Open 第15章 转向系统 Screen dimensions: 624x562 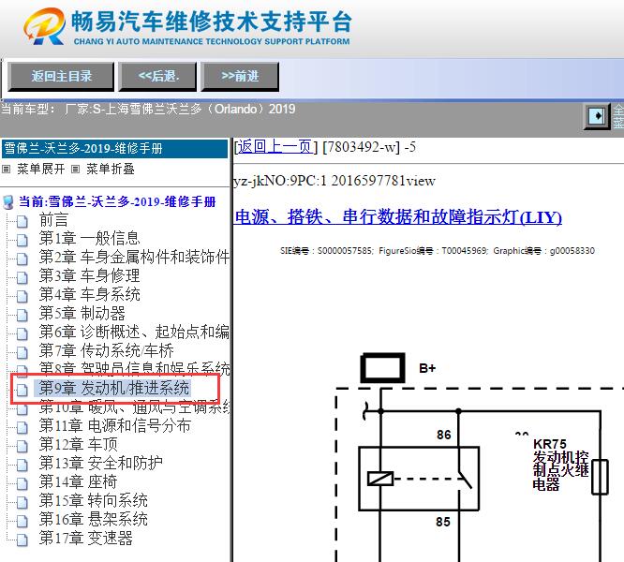coord(93,500)
